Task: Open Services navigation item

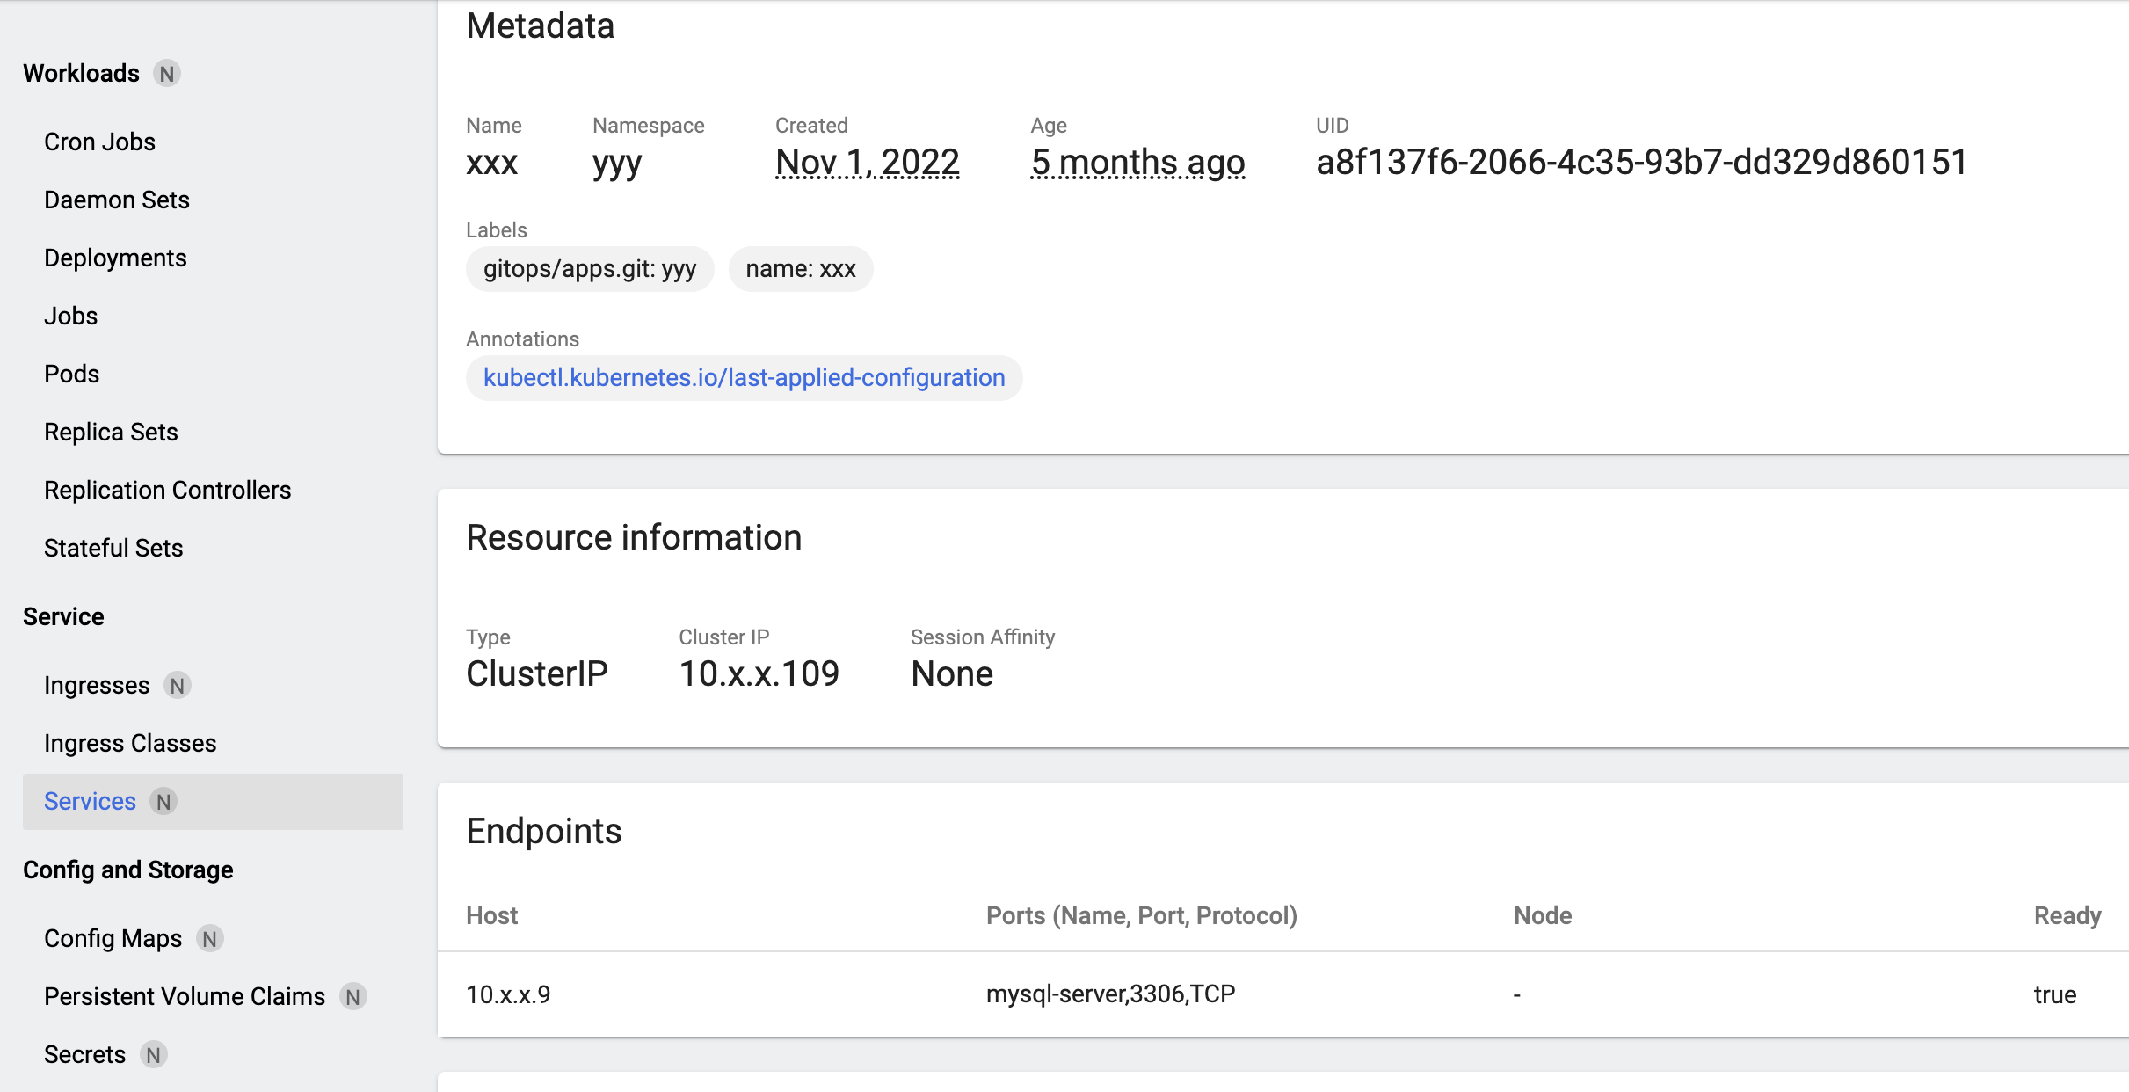Action: coord(90,802)
